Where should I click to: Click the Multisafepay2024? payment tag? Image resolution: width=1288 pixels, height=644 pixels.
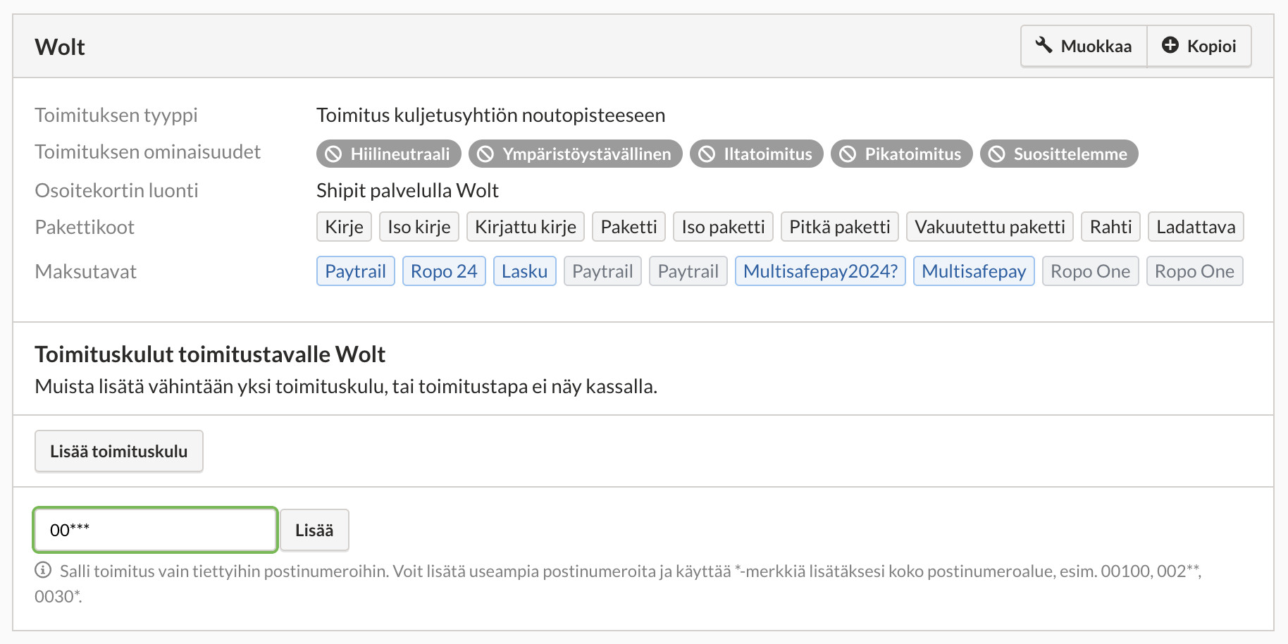pos(821,271)
